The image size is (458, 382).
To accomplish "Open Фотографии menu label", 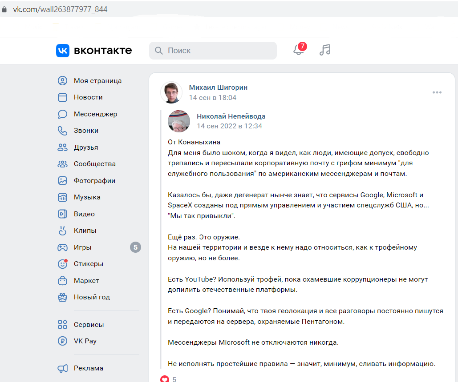I will tap(95, 181).
